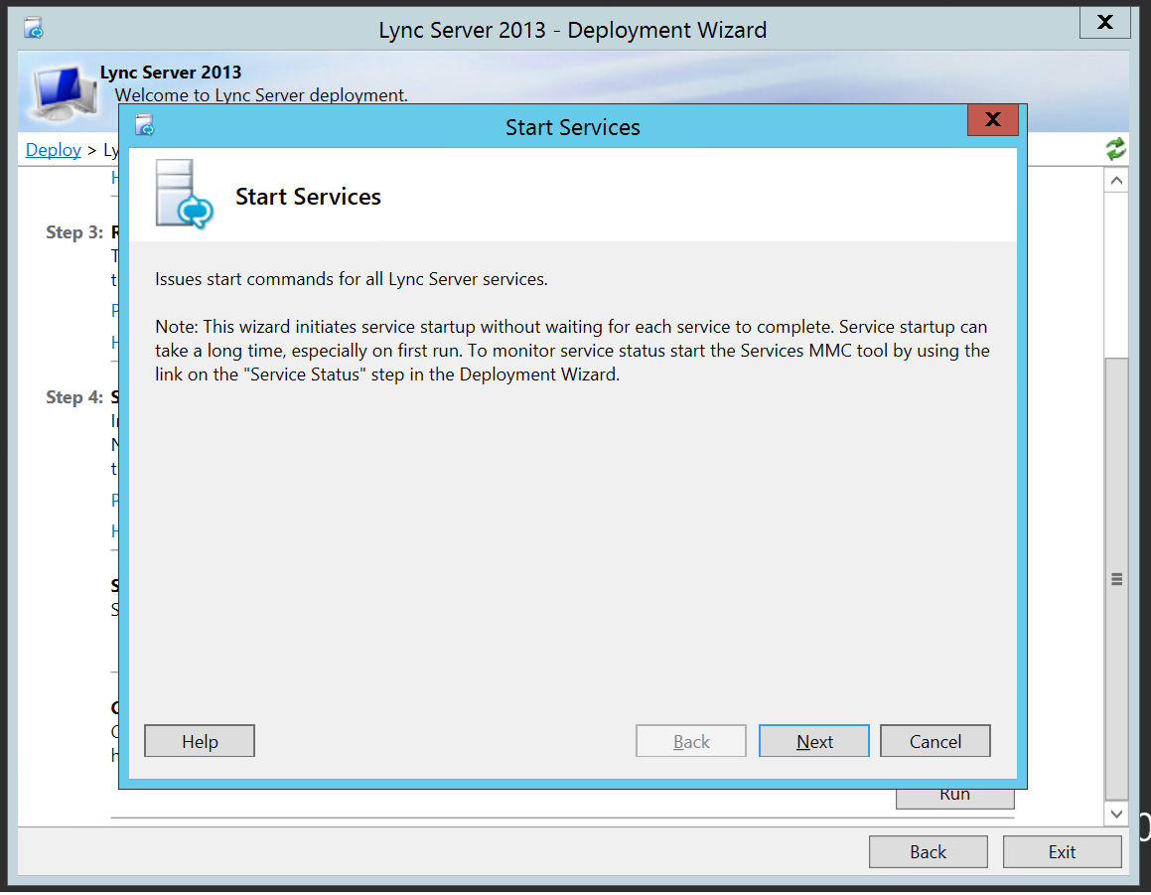Click Next in the Start Services dialog
Screen dimensions: 1151x895
(814, 741)
